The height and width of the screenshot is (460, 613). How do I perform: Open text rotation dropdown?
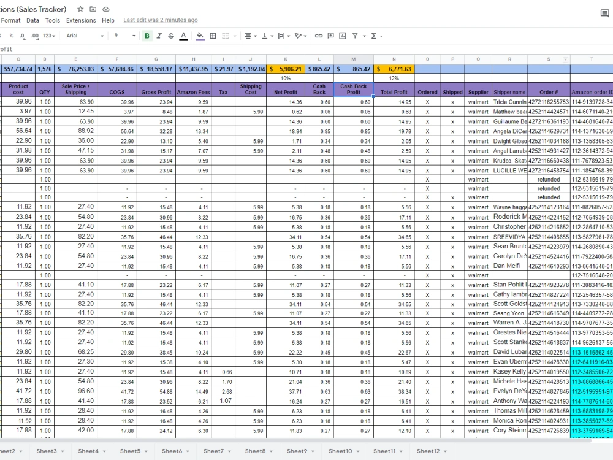(300, 36)
